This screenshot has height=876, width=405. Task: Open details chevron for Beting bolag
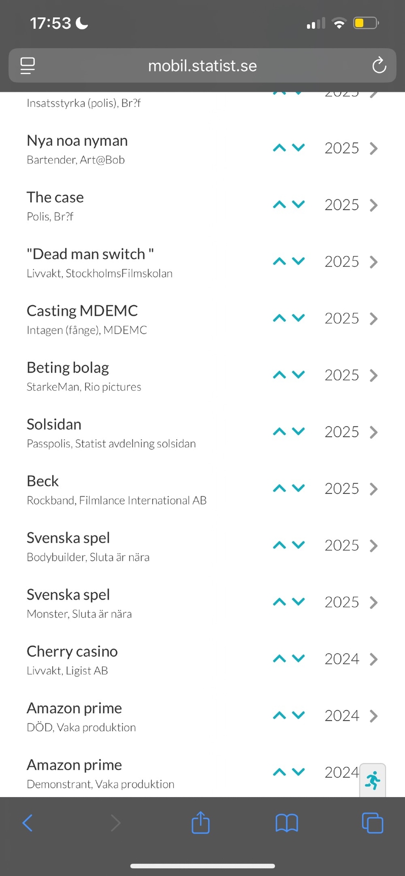point(374,375)
